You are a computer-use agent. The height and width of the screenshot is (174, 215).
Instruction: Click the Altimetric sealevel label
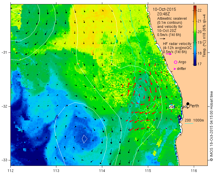[172, 18]
